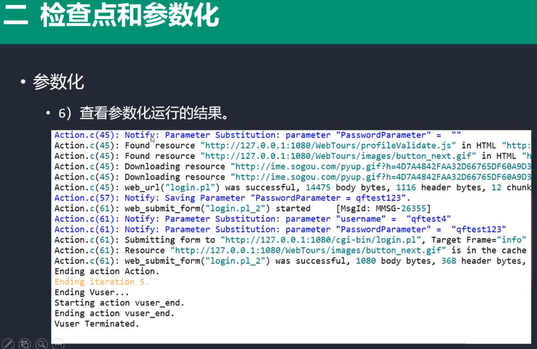537x349 pixels.
Task: Activate the slideshow zoom magnifier
Action: pos(41,343)
